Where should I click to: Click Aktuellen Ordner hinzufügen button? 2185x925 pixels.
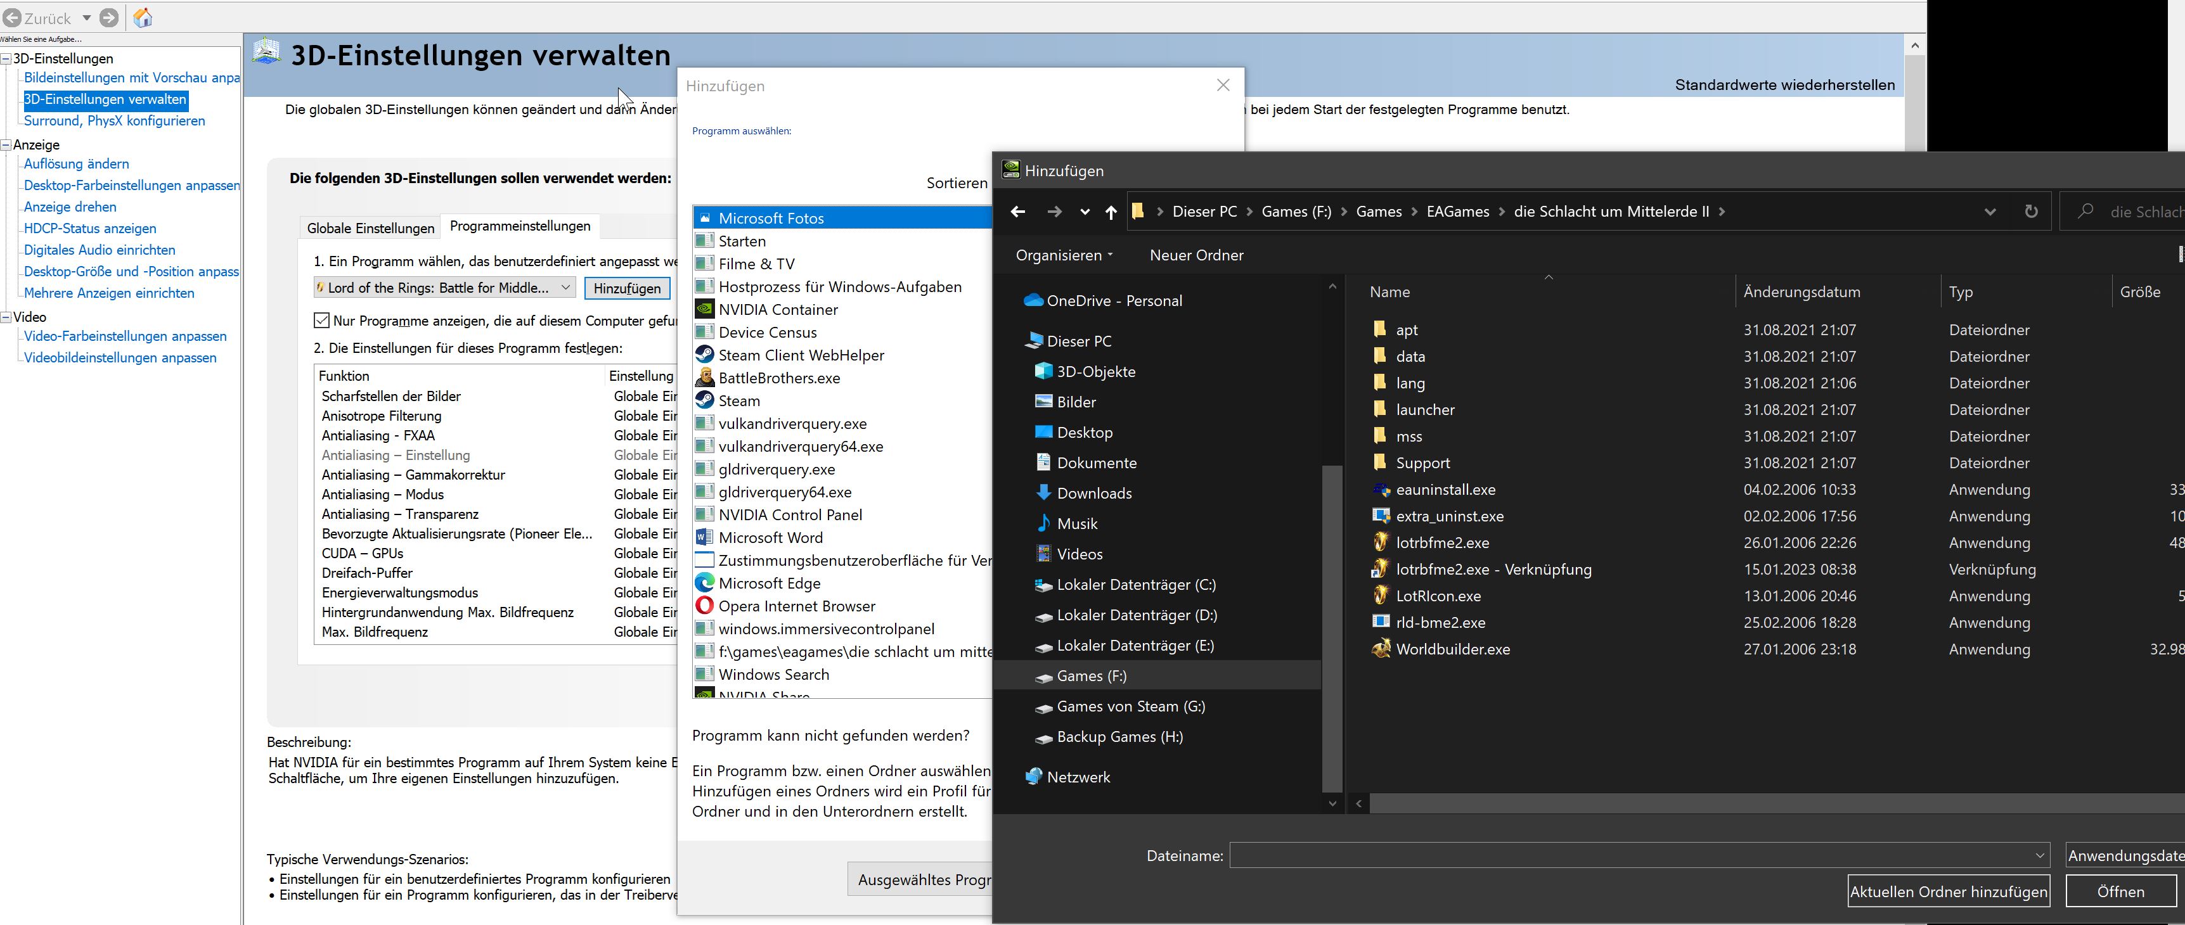(1949, 892)
